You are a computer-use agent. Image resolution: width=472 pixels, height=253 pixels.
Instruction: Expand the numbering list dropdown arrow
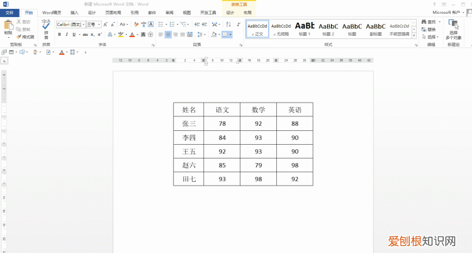pyautogui.click(x=177, y=25)
